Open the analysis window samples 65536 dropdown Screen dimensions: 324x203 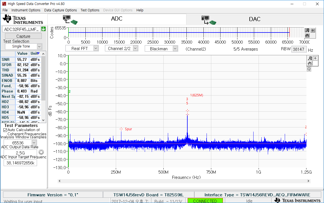point(34,143)
